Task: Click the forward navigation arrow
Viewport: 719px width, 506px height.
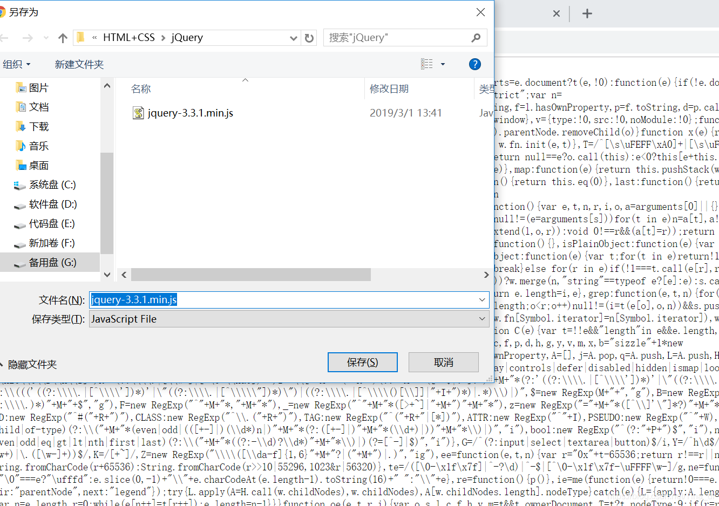Action: pyautogui.click(x=28, y=38)
